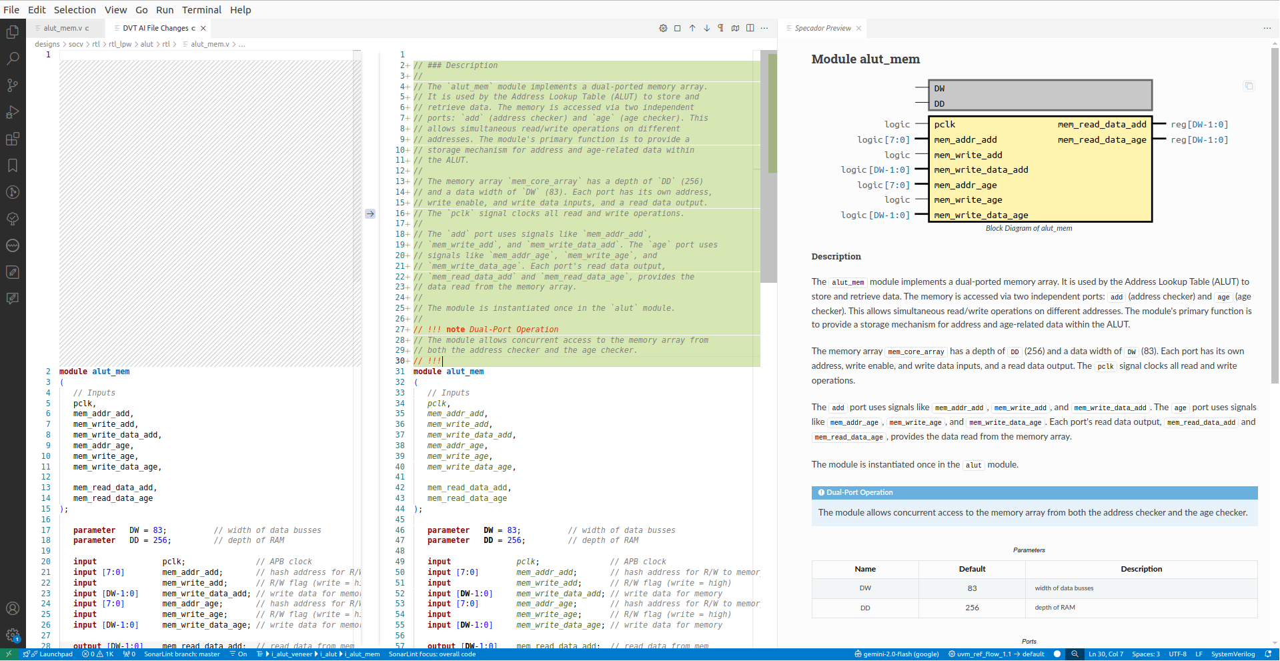Toggle the SonarLint On status item

click(x=238, y=654)
